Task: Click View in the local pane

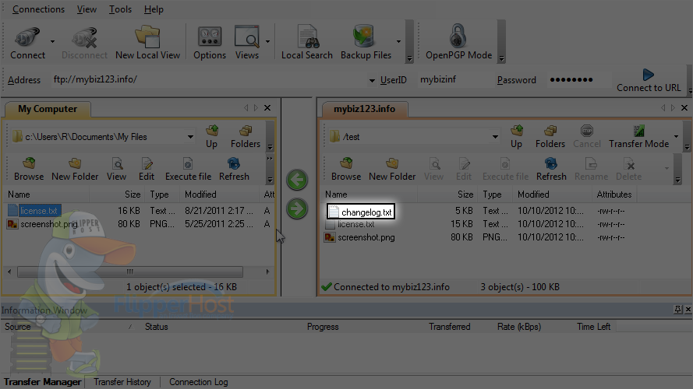Action: click(x=117, y=170)
